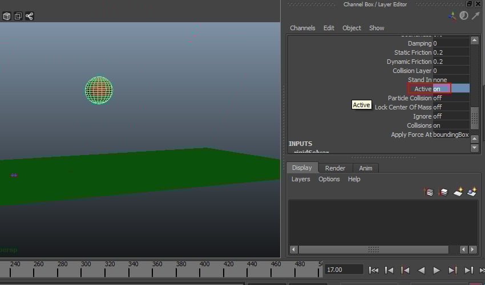Select the wireframe sphere in the viewport
Screen dimensions: 485x285
[99, 90]
